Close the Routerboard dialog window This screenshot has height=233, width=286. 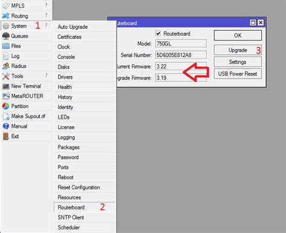click(261, 22)
